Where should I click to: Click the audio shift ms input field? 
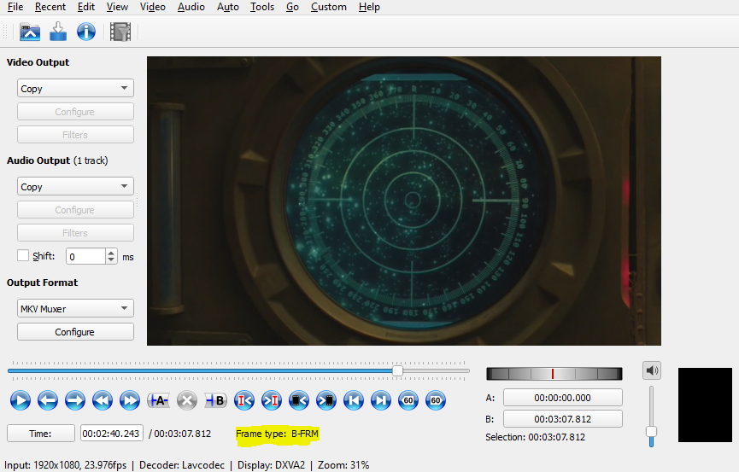(x=85, y=256)
